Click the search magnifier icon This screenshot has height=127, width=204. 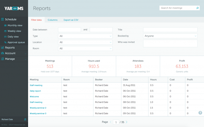(x=197, y=8)
